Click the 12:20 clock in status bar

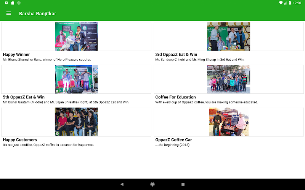pyautogui.click(x=297, y=3)
